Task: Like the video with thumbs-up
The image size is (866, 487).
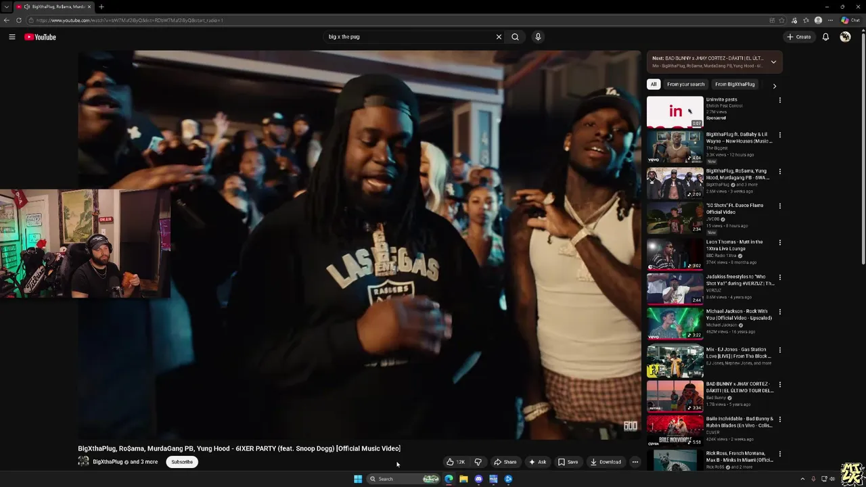Action: (x=455, y=462)
